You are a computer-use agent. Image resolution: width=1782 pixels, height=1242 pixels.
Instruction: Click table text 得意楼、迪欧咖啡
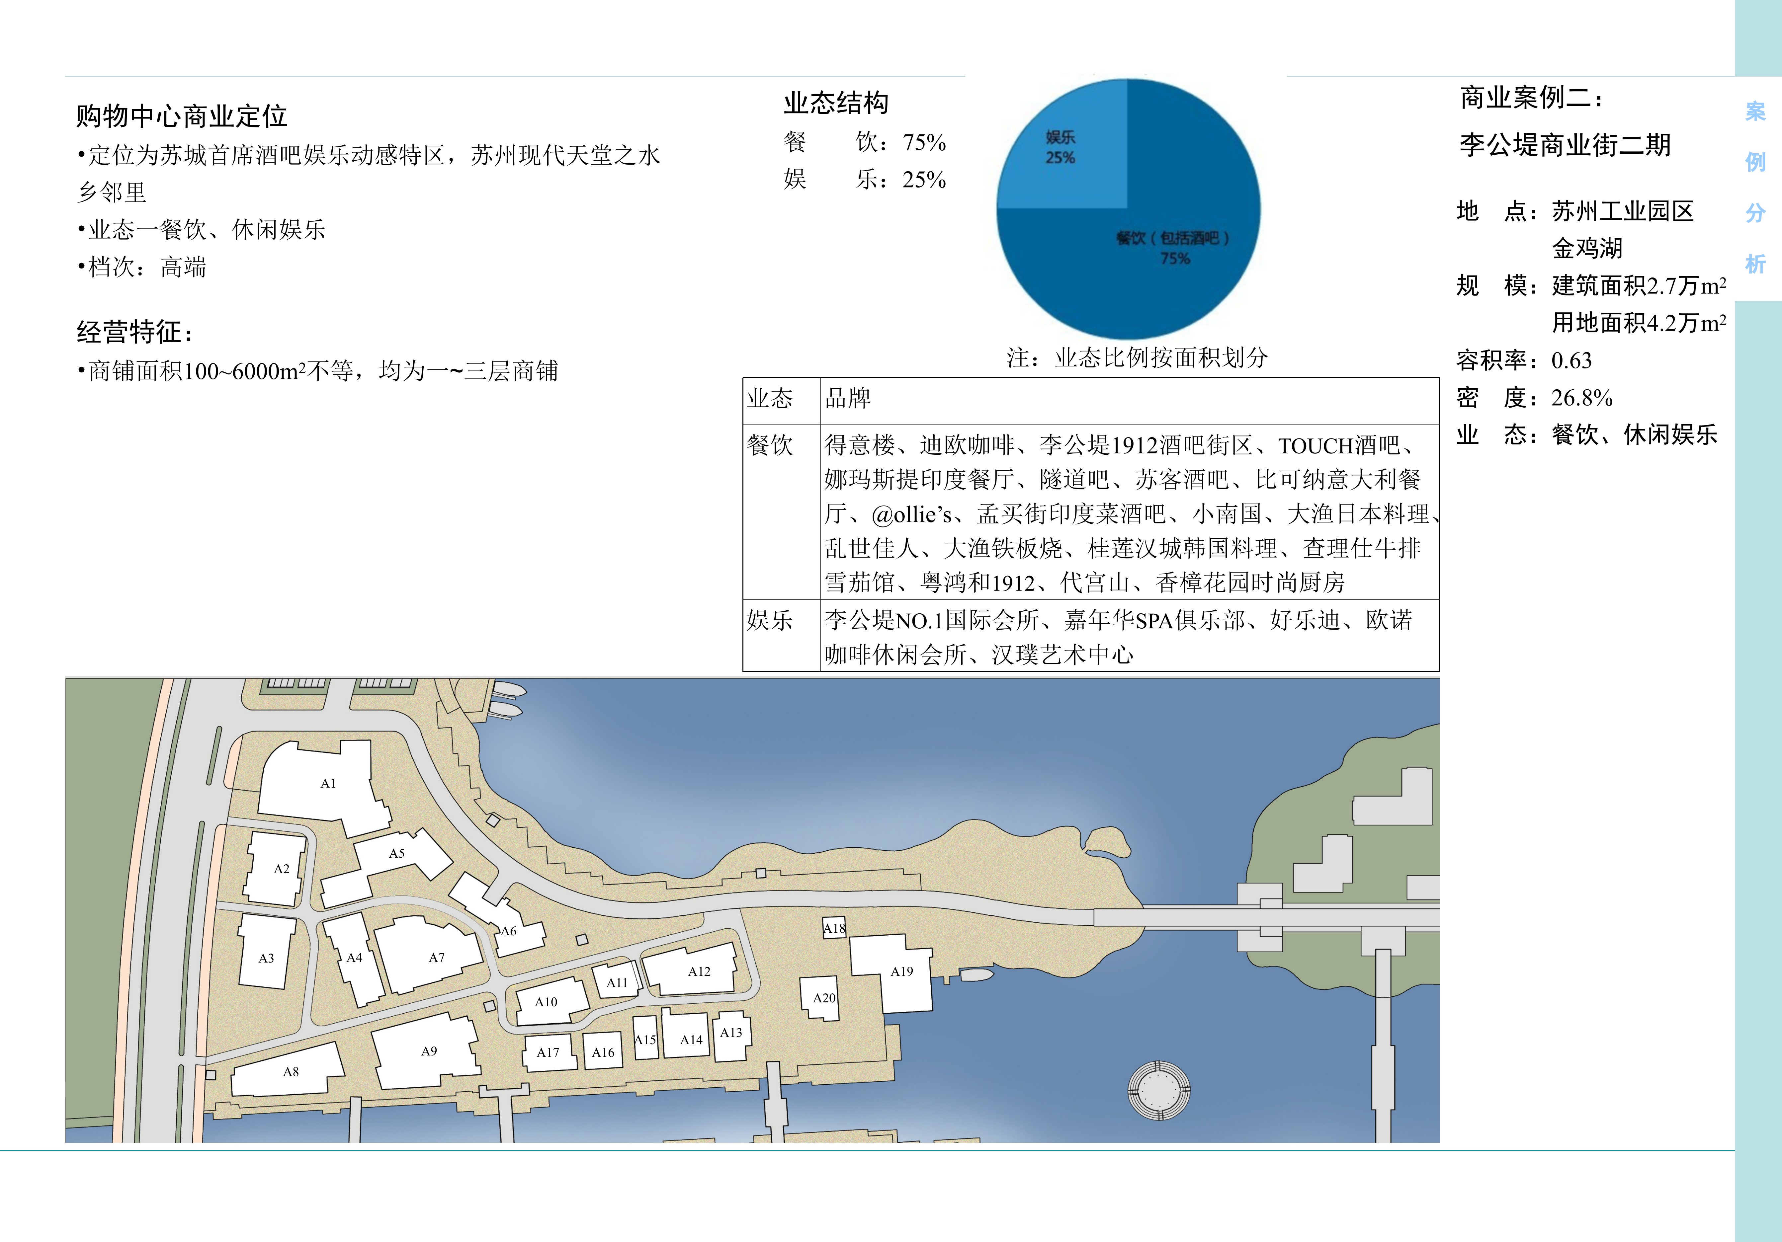tap(920, 445)
